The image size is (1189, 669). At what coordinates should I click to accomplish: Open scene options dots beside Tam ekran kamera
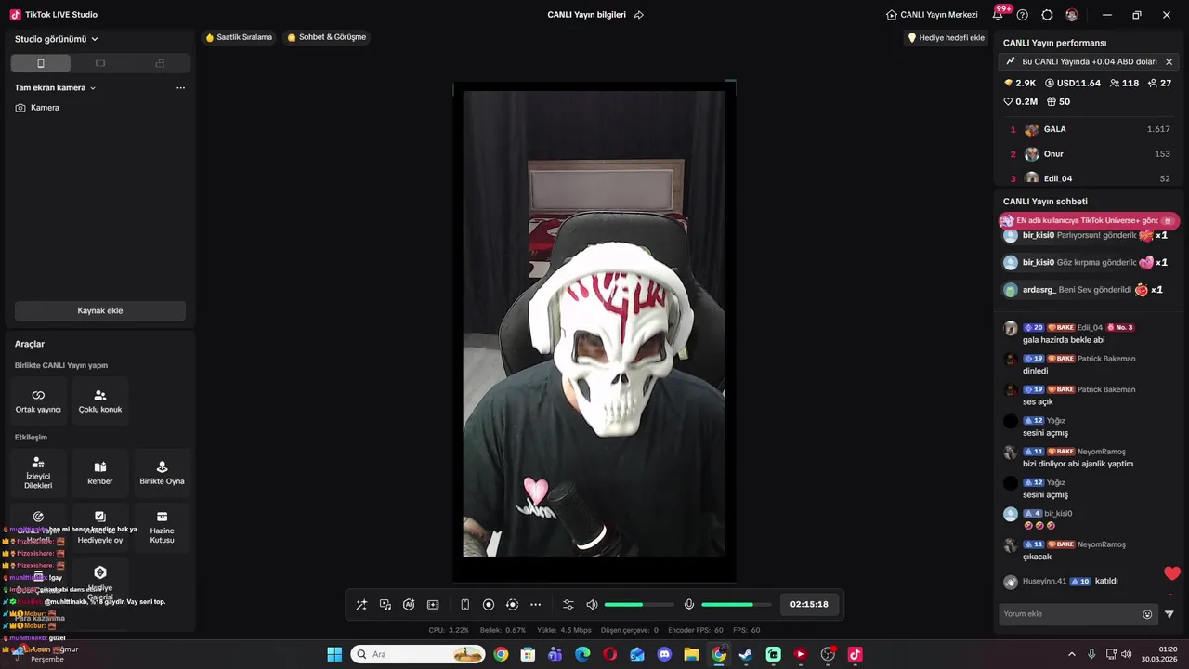point(180,88)
